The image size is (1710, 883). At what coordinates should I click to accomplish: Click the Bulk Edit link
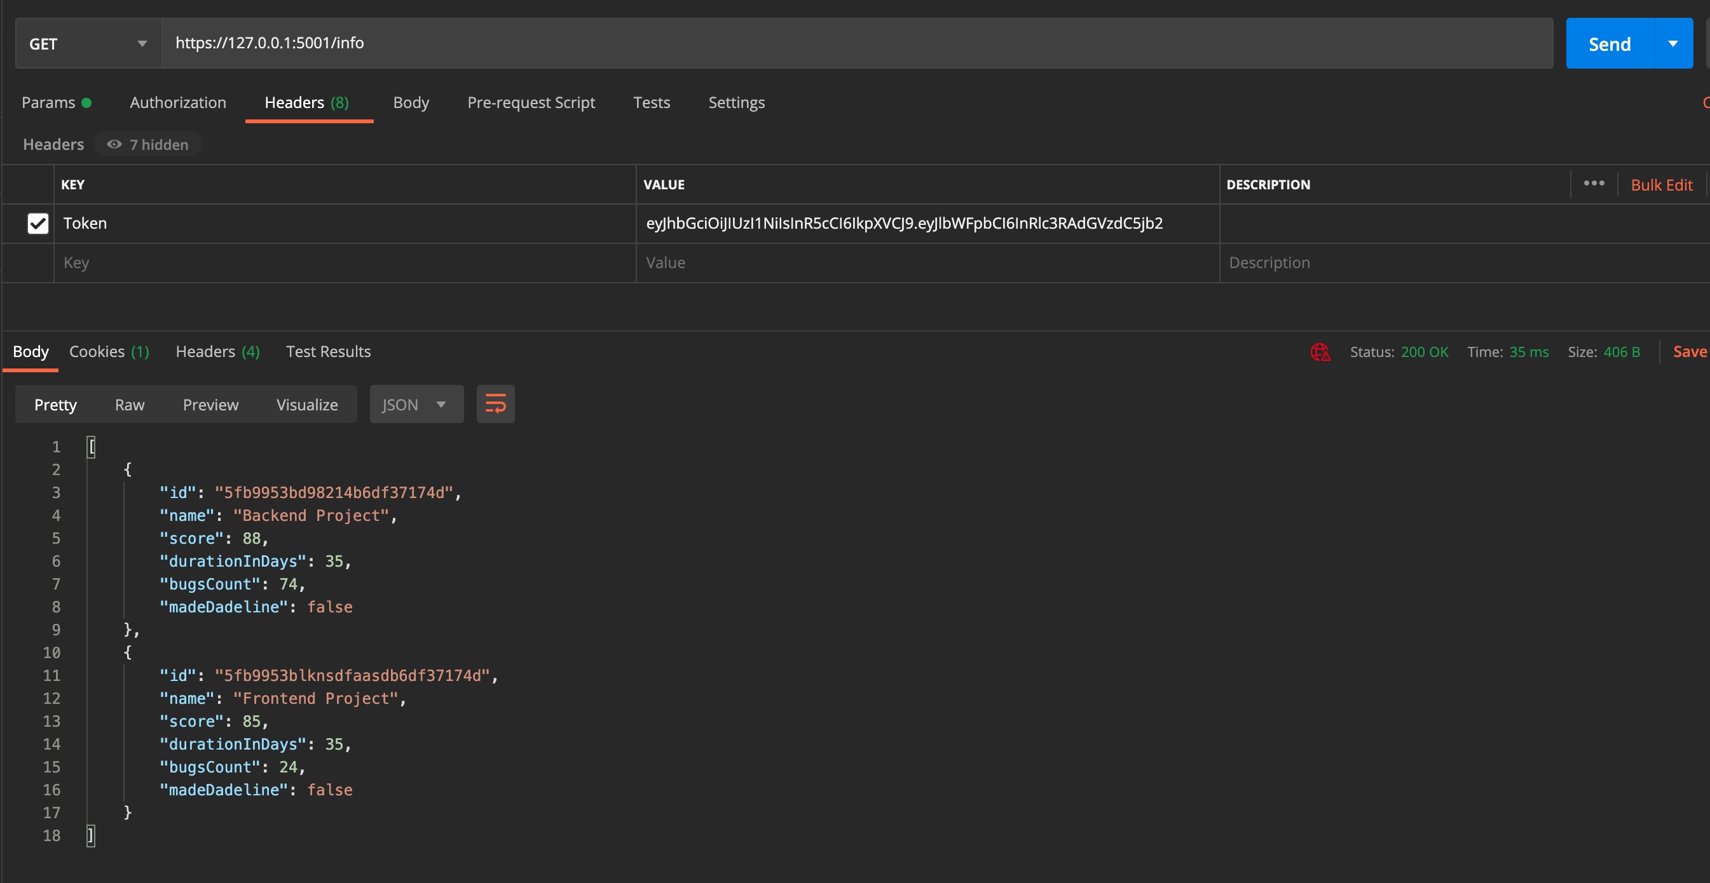point(1662,184)
